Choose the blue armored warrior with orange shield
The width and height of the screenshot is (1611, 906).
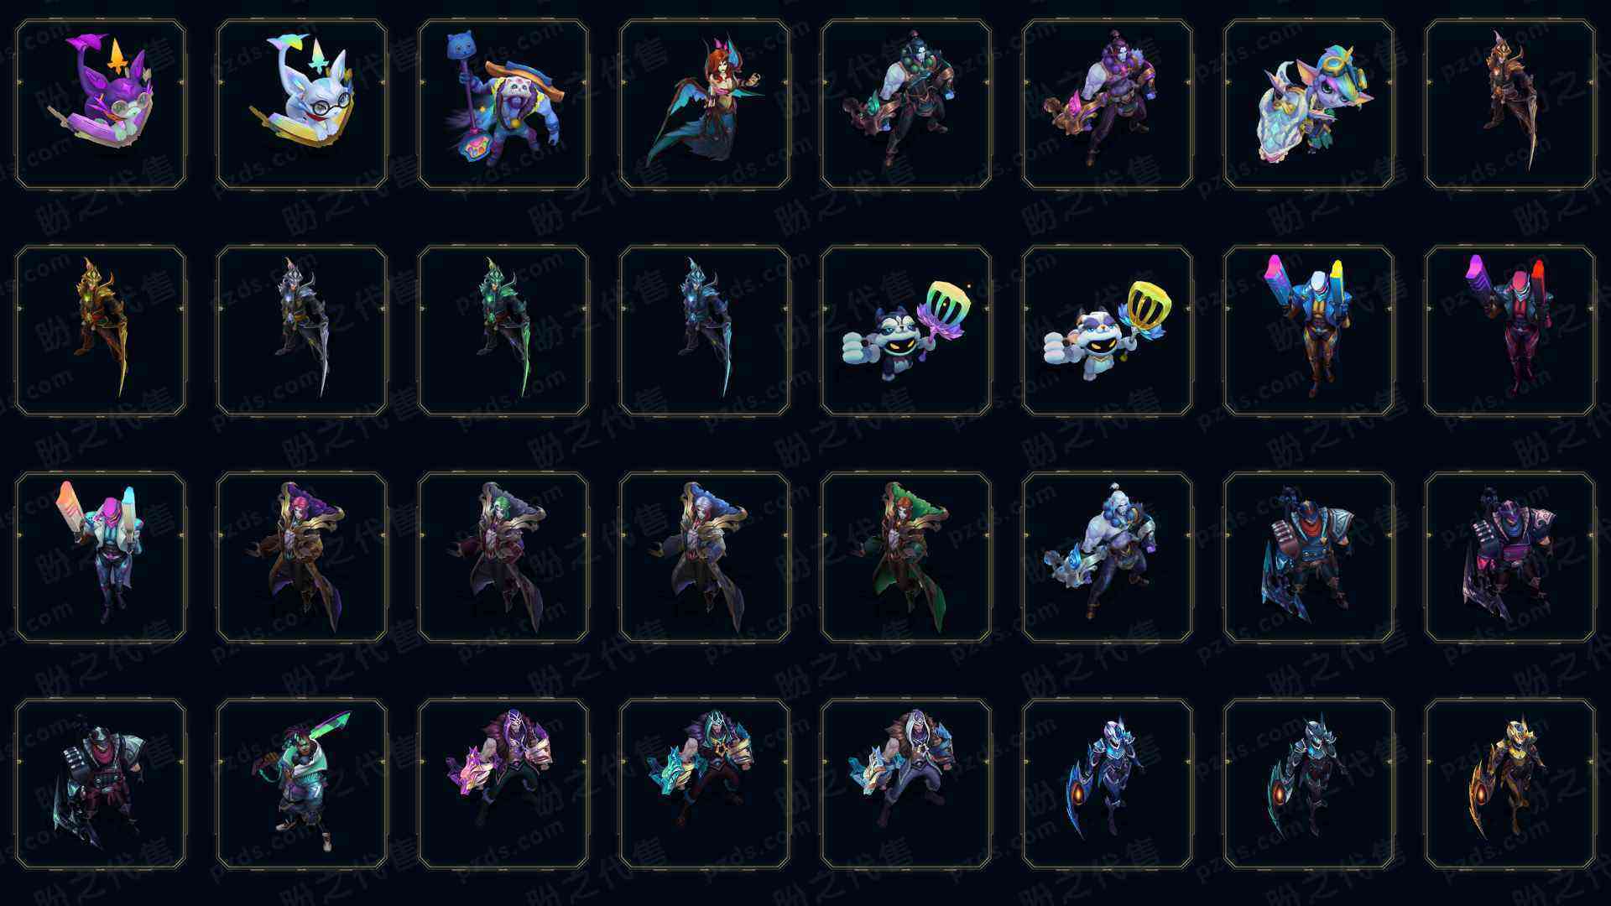(1108, 784)
